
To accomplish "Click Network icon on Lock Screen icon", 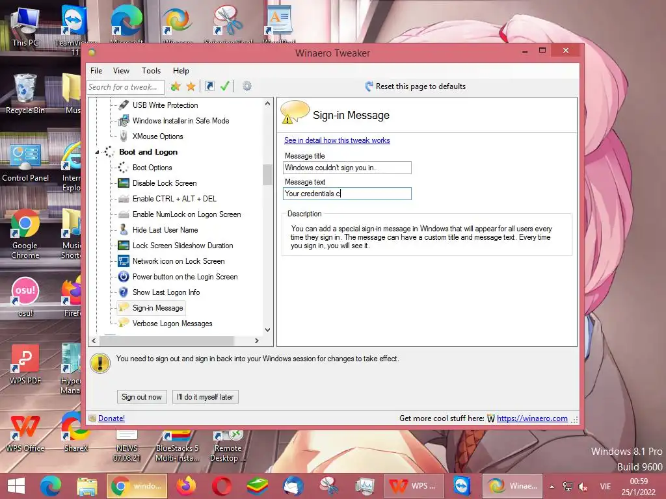I will (x=124, y=261).
